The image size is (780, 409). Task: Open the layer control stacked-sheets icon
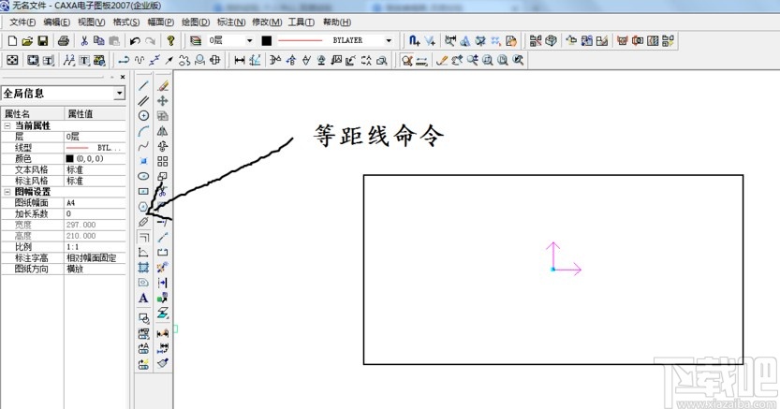pos(196,41)
